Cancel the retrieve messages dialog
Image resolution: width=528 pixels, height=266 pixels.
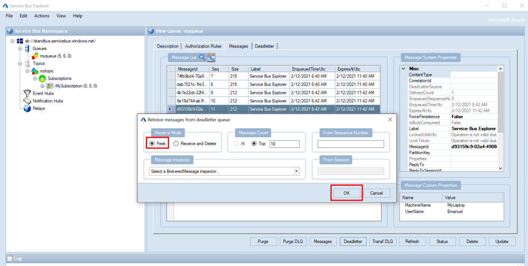click(376, 193)
